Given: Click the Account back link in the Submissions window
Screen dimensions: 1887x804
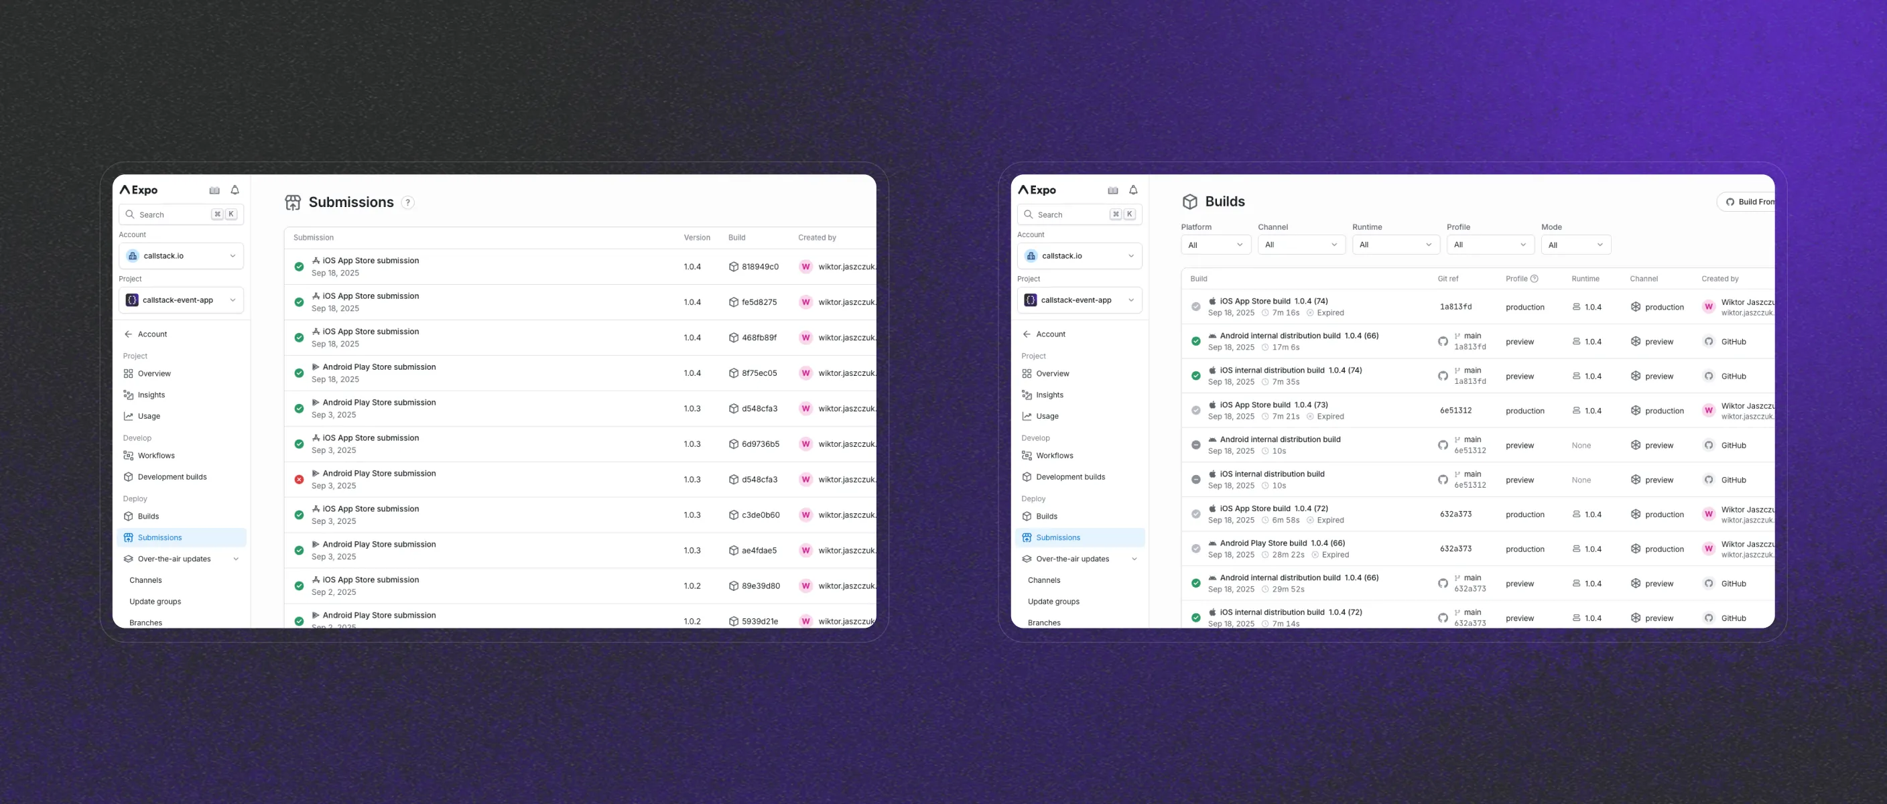Looking at the screenshot, I should tap(151, 334).
